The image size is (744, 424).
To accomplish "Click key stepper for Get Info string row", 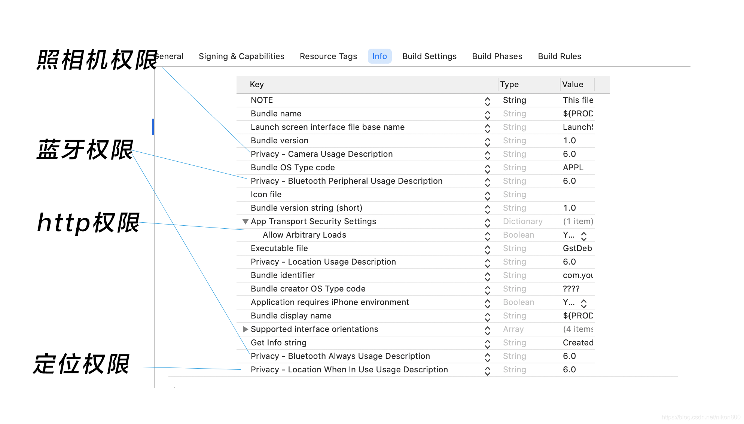I will (x=487, y=343).
